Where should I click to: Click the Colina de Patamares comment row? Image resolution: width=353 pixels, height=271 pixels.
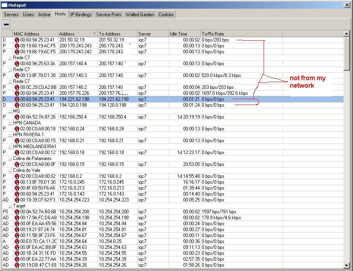[x=173, y=158]
